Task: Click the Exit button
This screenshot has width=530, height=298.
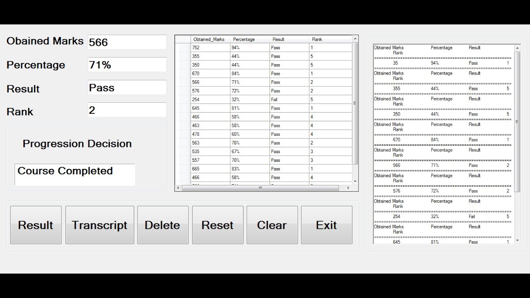Action: click(326, 225)
